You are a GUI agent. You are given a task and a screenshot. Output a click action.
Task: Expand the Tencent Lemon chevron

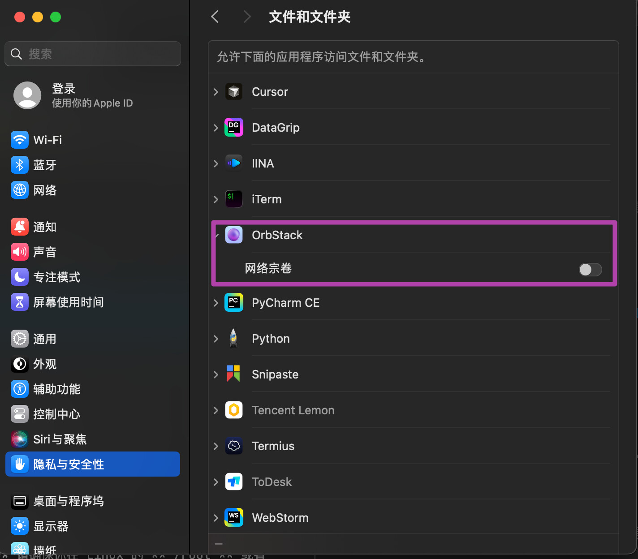pos(216,410)
